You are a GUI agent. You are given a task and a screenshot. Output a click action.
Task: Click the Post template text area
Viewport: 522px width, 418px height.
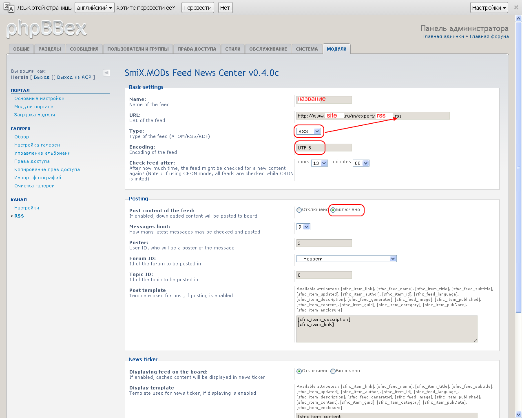(387, 329)
